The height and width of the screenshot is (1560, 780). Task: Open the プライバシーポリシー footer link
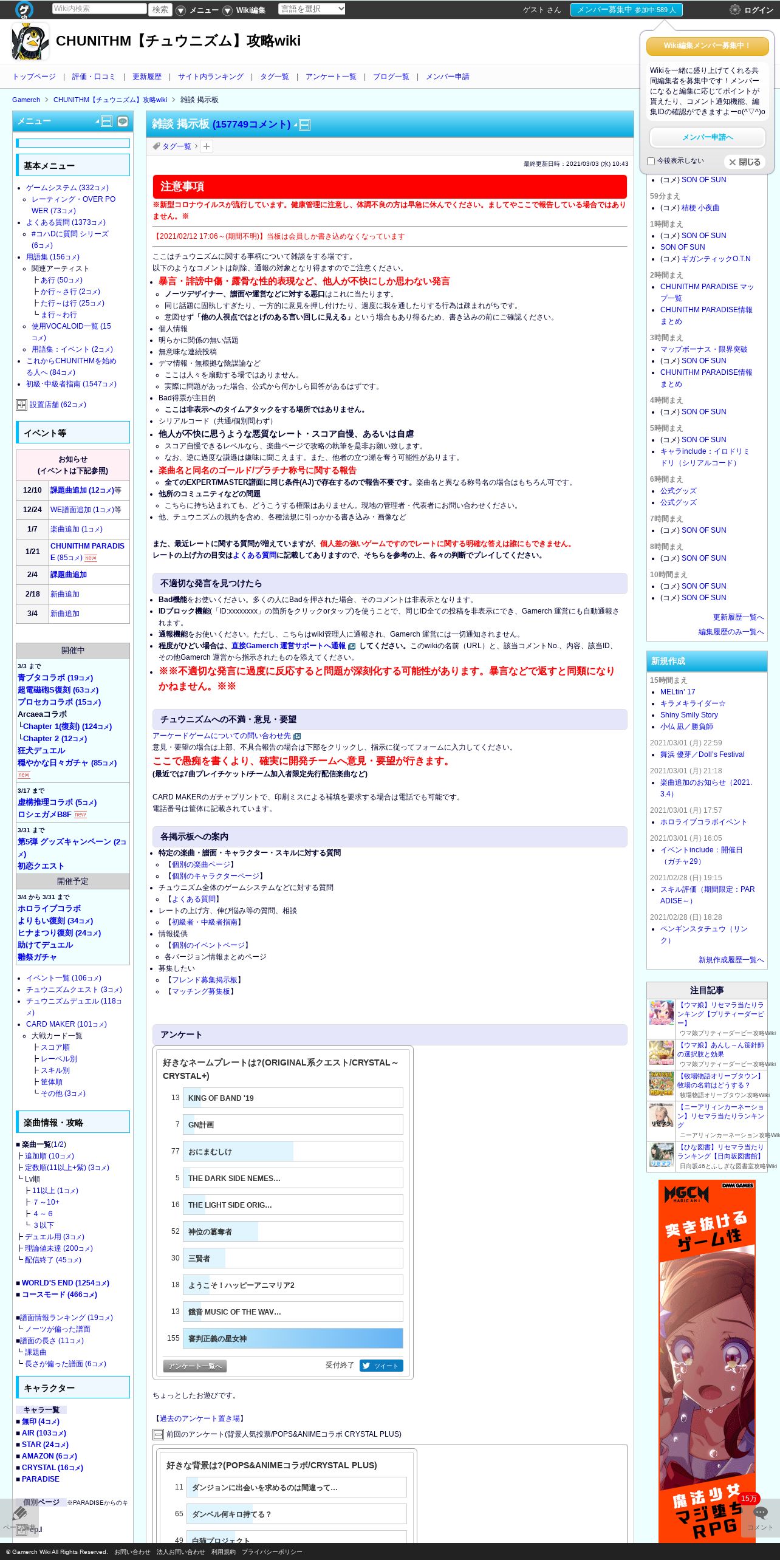click(x=272, y=1551)
